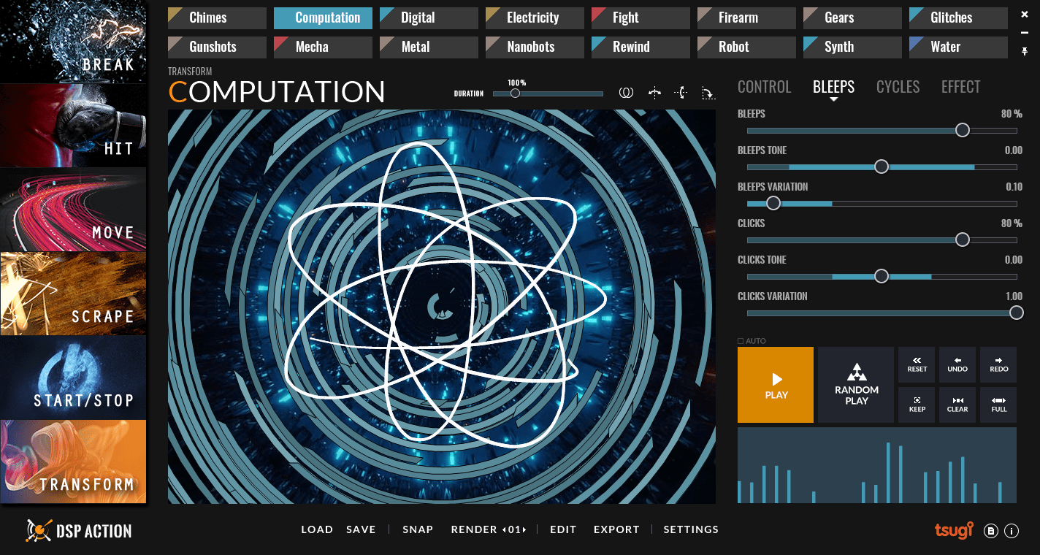The height and width of the screenshot is (555, 1040).
Task: Click the Bleeps slider handle
Action: coord(963,130)
